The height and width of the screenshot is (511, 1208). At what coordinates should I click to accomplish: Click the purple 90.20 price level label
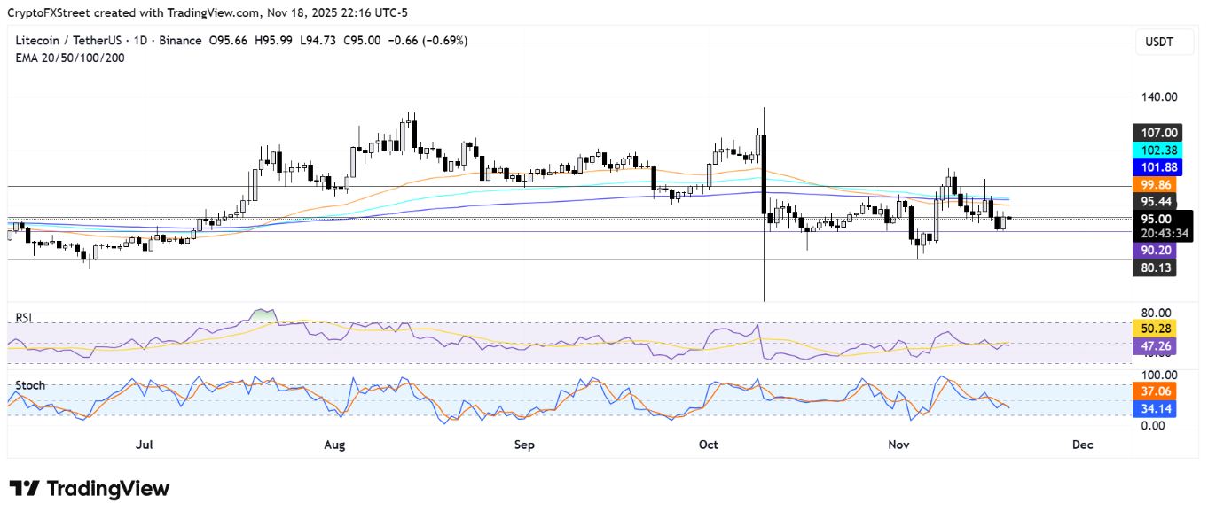pos(1156,251)
